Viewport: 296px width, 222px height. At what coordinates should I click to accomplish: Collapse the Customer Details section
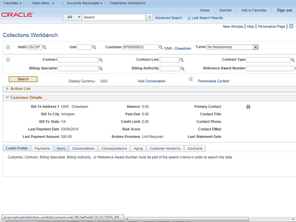[x=7, y=98]
